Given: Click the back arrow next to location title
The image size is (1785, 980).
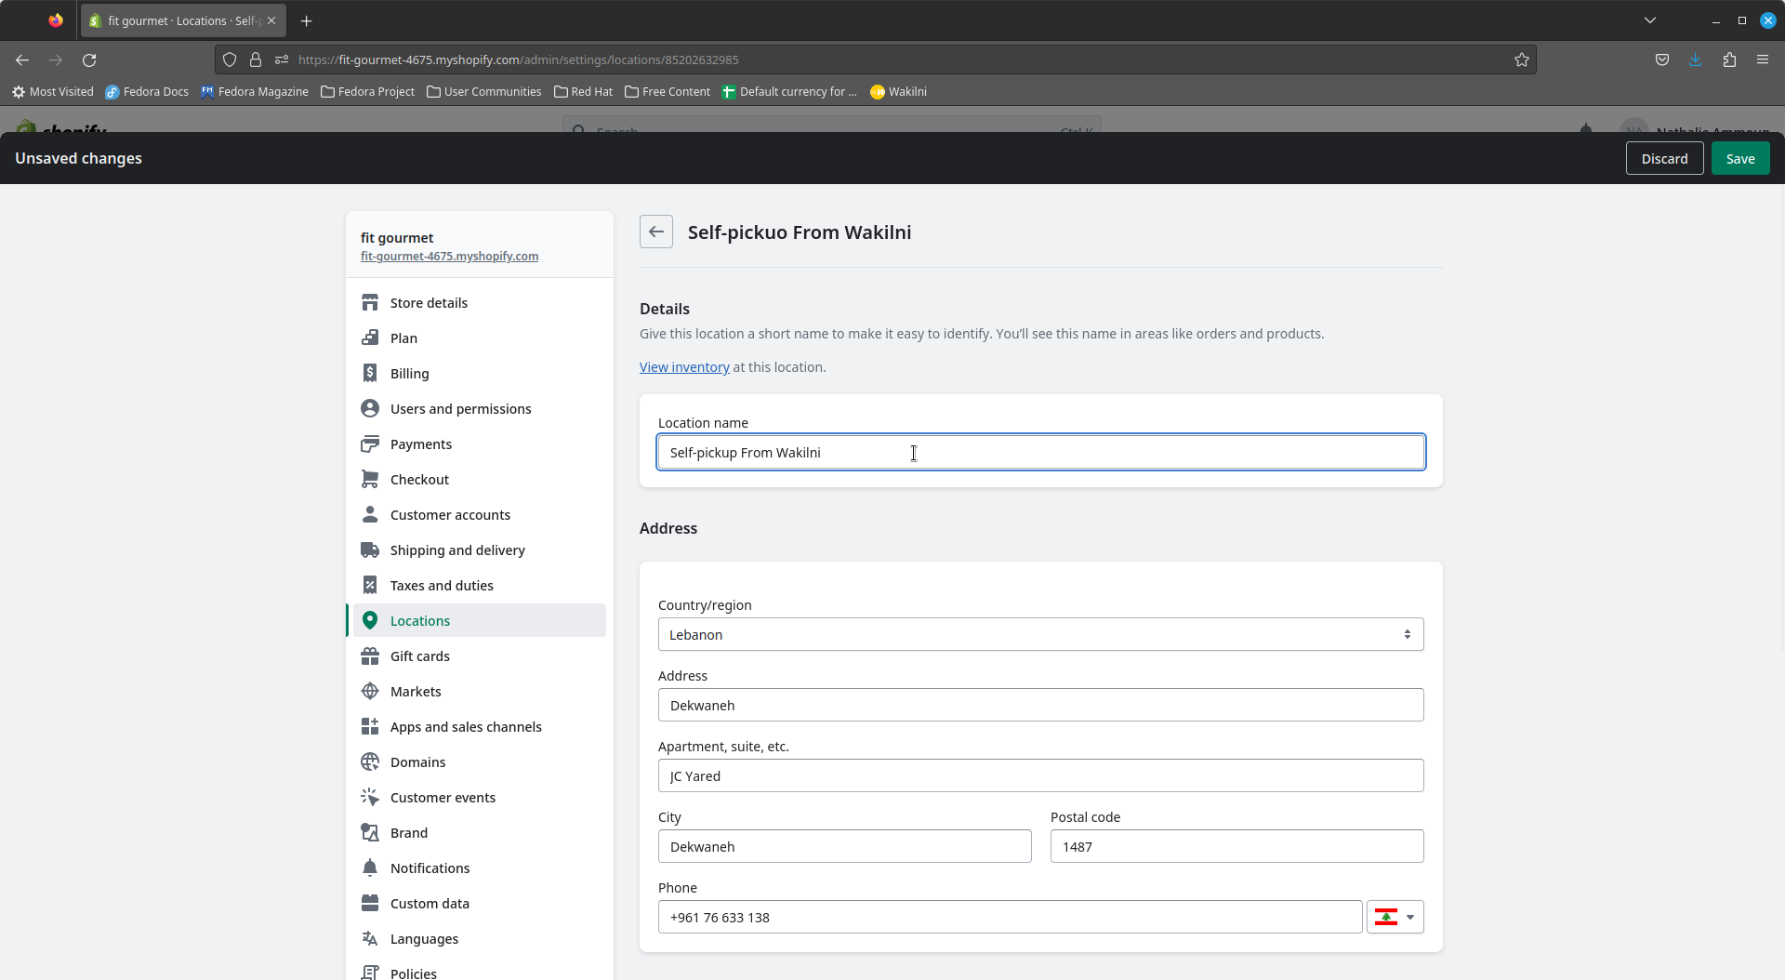Looking at the screenshot, I should tap(655, 232).
